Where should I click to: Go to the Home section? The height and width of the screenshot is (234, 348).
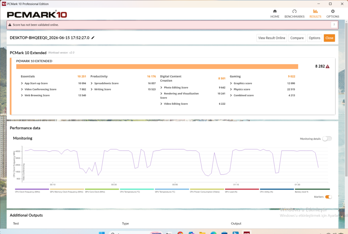point(275,14)
